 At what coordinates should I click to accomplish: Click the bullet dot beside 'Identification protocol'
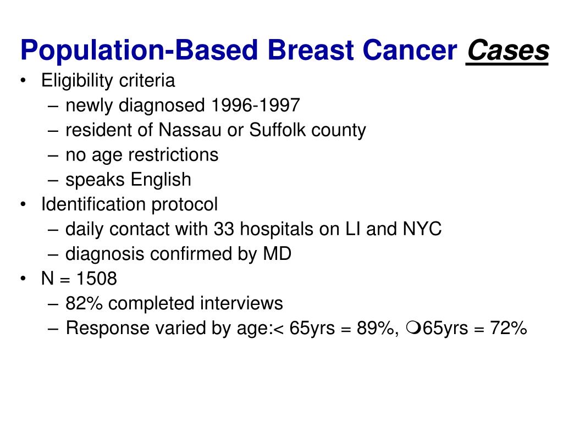click(x=23, y=204)
